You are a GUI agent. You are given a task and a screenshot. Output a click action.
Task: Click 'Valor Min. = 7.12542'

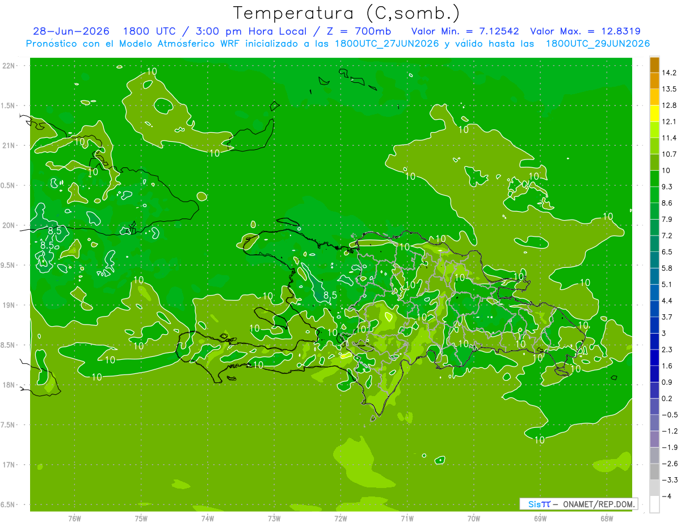[x=466, y=31]
